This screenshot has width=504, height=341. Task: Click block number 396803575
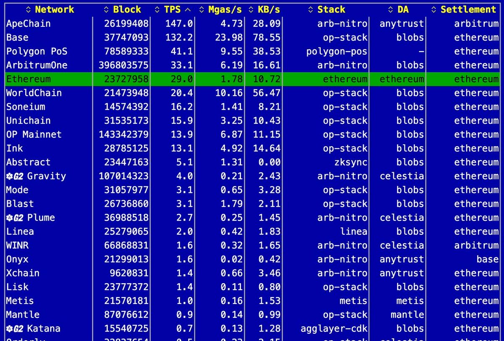click(123, 65)
